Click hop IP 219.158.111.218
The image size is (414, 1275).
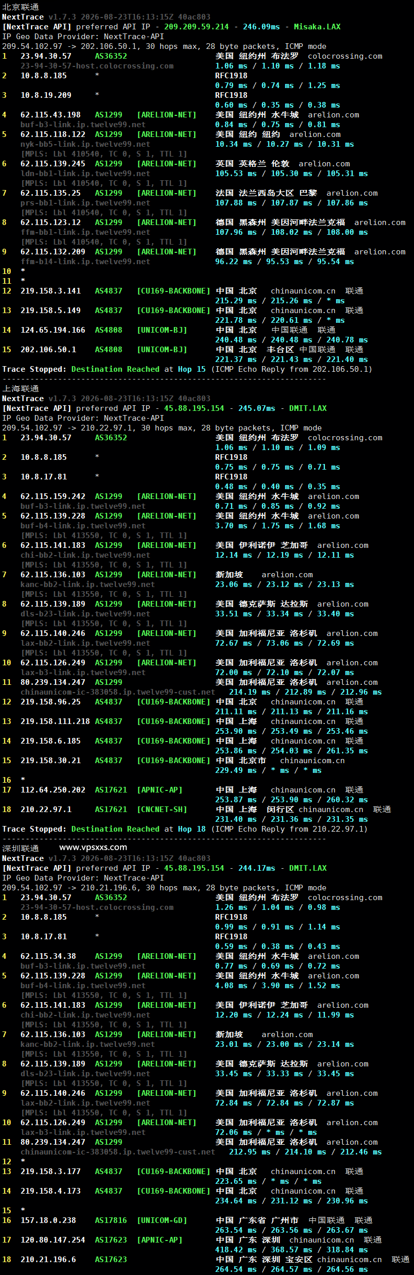point(55,721)
